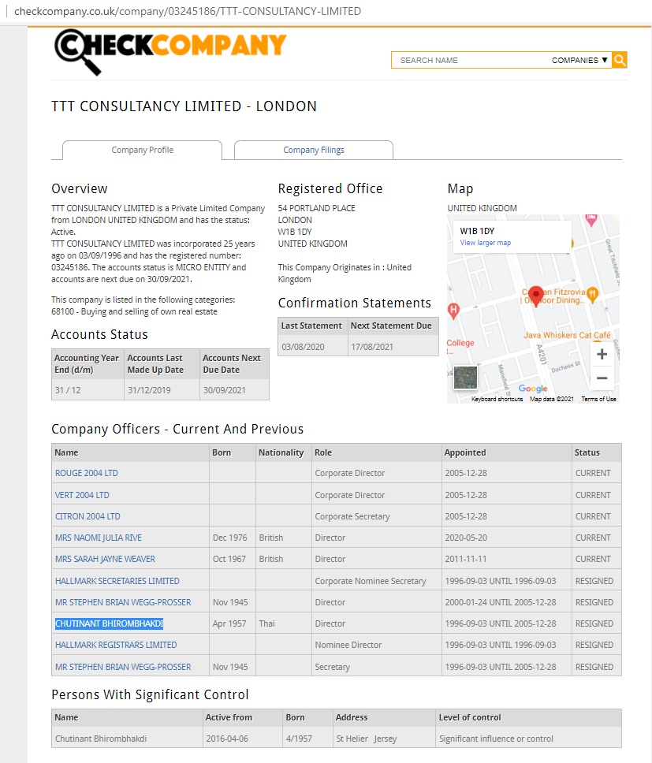
Task: Zoom out on the map
Action: [602, 378]
